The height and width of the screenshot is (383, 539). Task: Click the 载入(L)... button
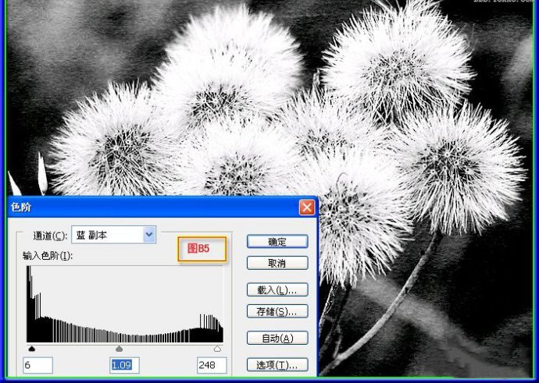(277, 290)
